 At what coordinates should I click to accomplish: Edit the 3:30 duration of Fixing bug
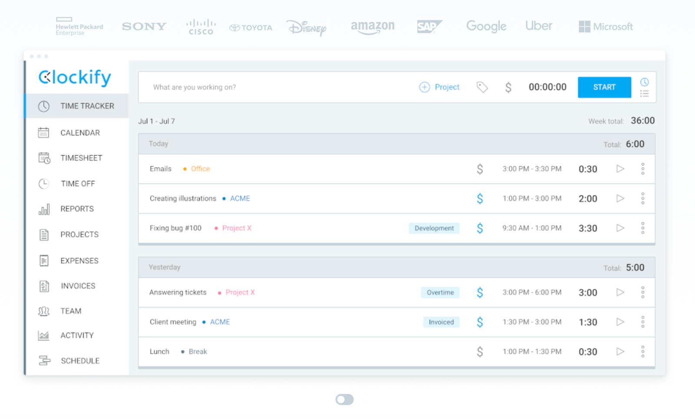[588, 228]
